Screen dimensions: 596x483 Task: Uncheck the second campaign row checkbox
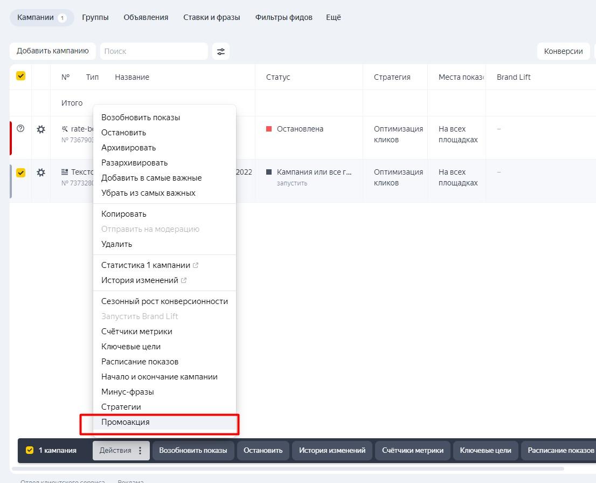click(x=20, y=172)
